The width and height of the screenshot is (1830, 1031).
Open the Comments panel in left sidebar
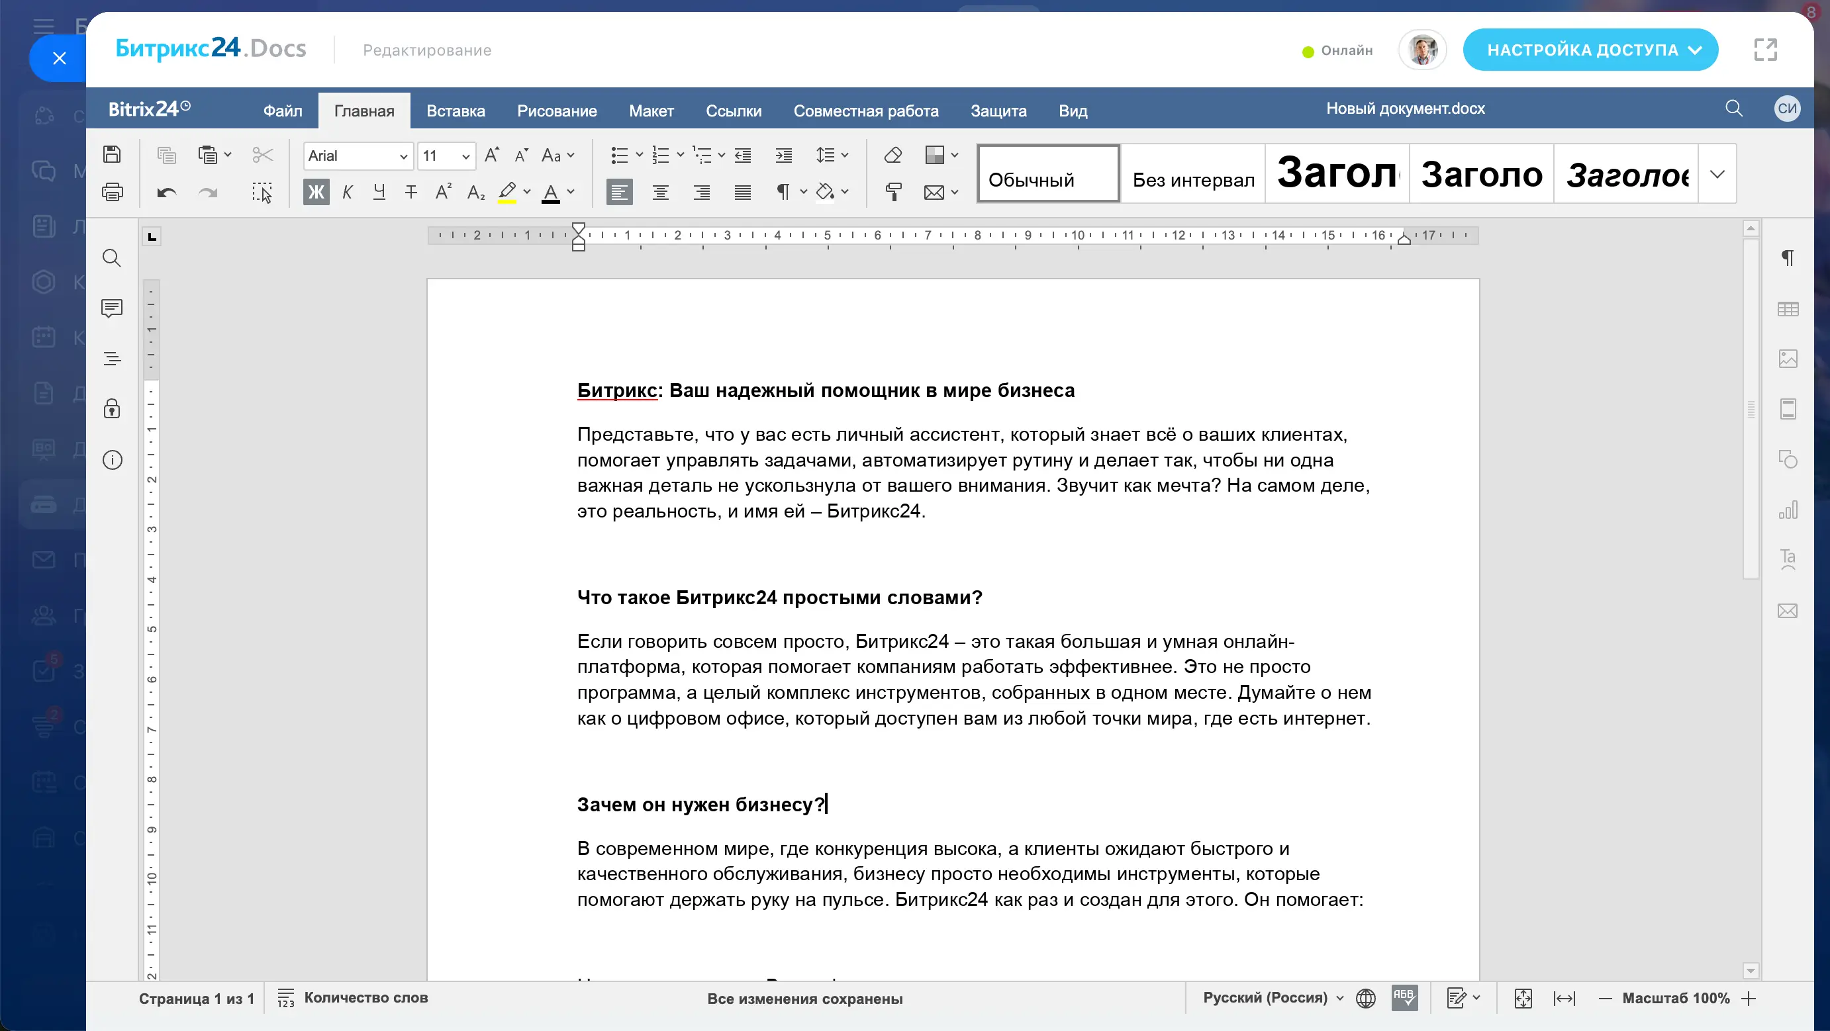coord(111,308)
